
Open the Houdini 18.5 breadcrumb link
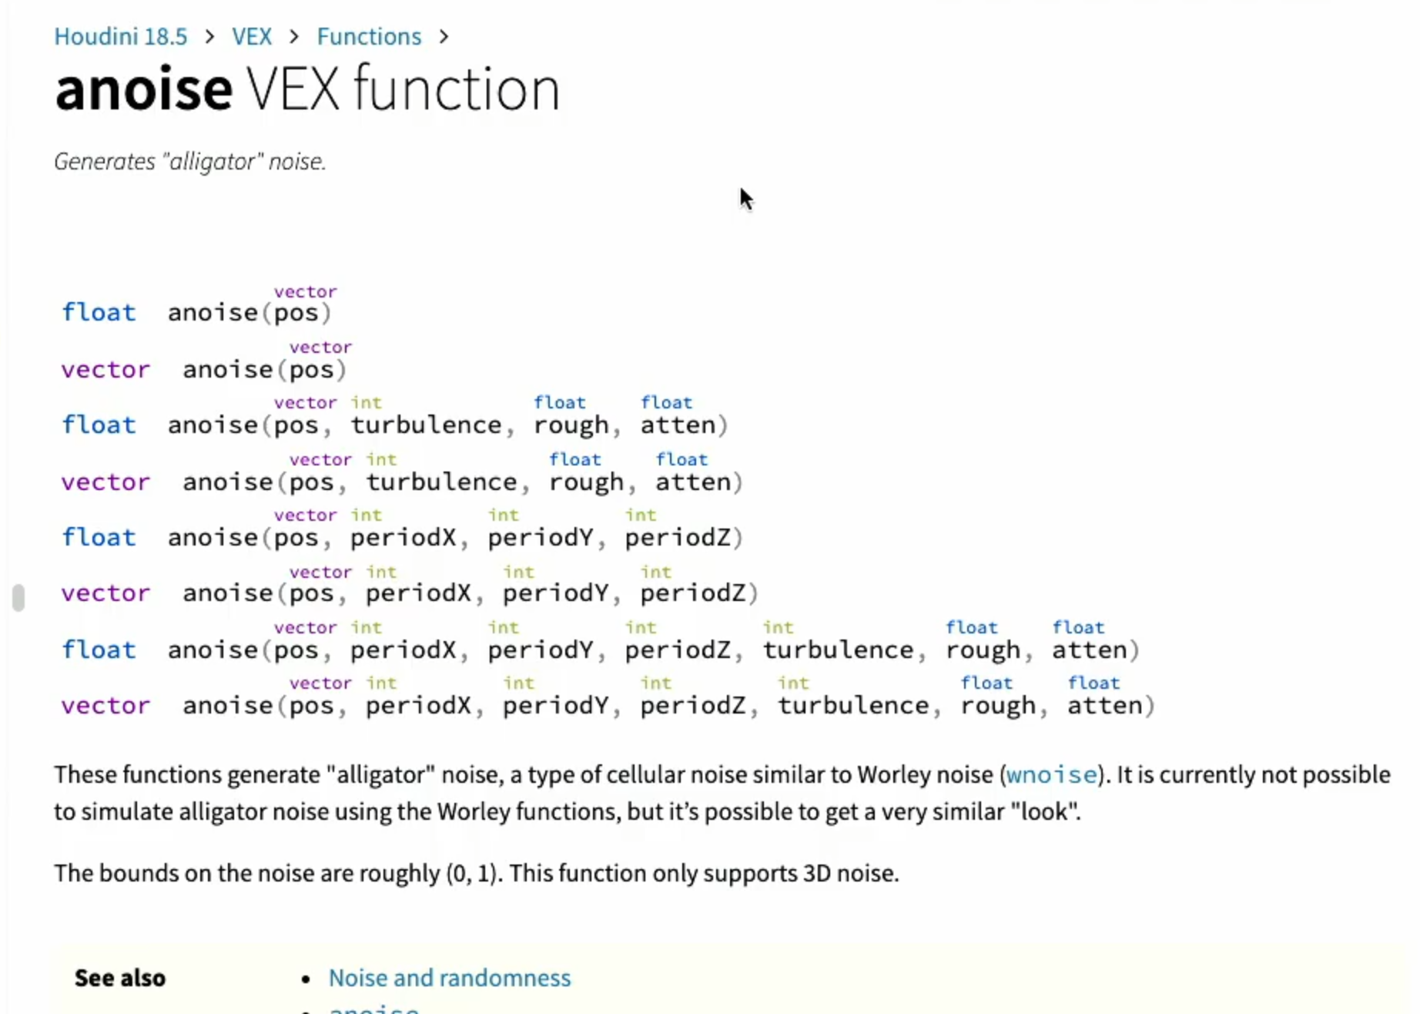tap(120, 36)
